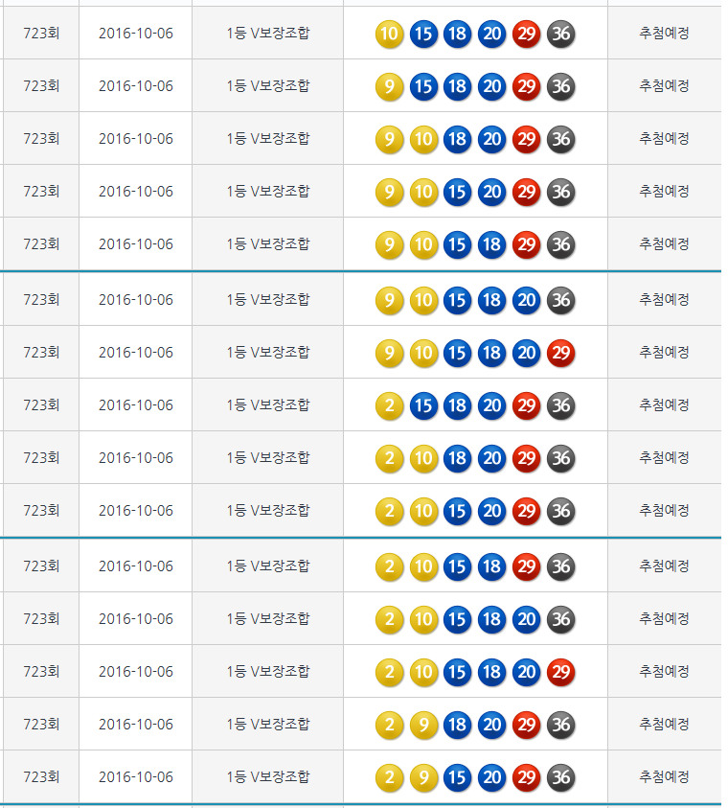
Task: Click yellow ball 9 in the fourteenth row
Action: click(x=423, y=726)
